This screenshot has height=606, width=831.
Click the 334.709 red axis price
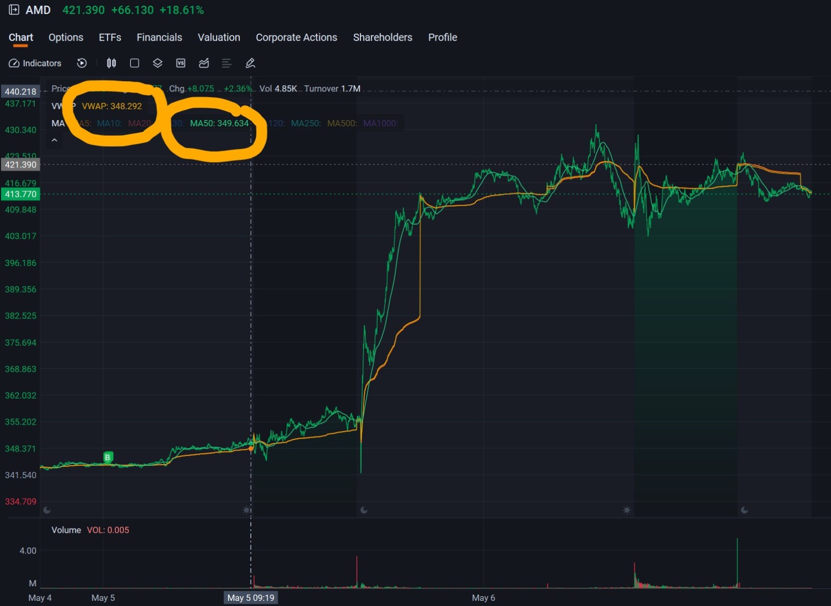point(21,502)
